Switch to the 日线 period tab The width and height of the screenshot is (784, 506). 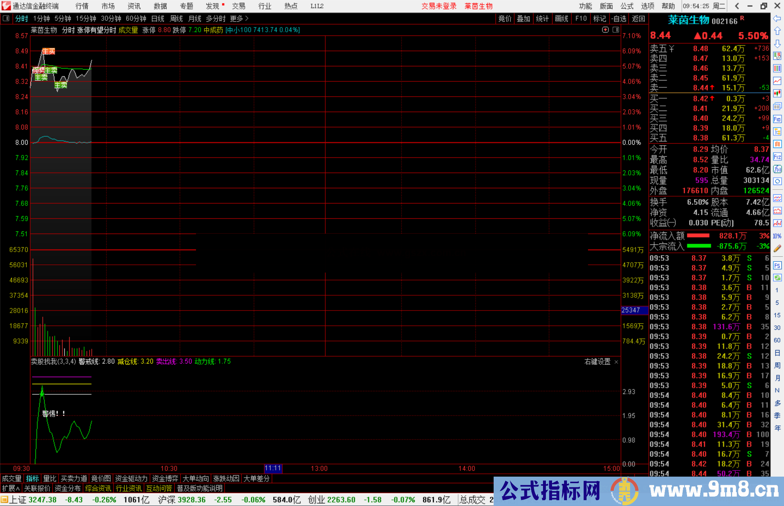click(x=158, y=18)
